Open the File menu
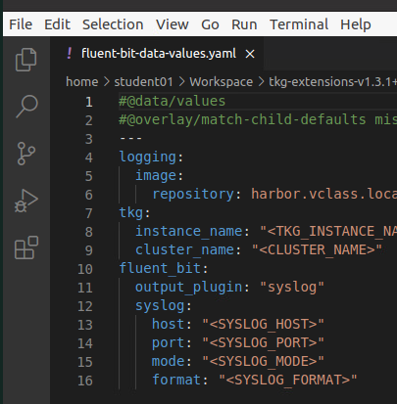Viewport: 397px width, 404px height. pyautogui.click(x=21, y=24)
